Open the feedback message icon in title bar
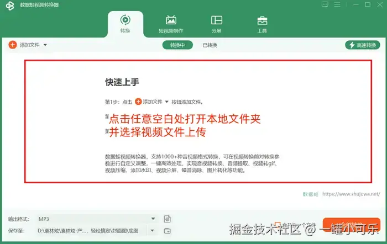Screen dimensions: 387x244 [x=325, y=4]
